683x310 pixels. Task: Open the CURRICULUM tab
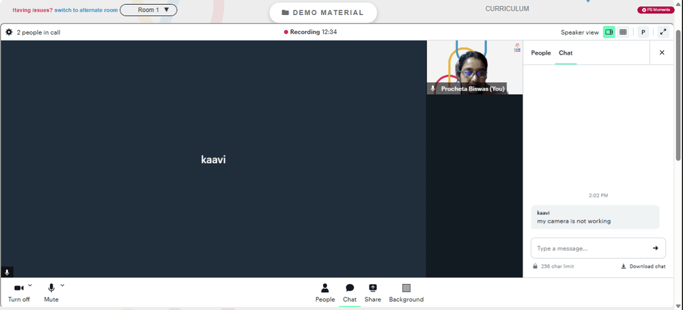coord(507,9)
